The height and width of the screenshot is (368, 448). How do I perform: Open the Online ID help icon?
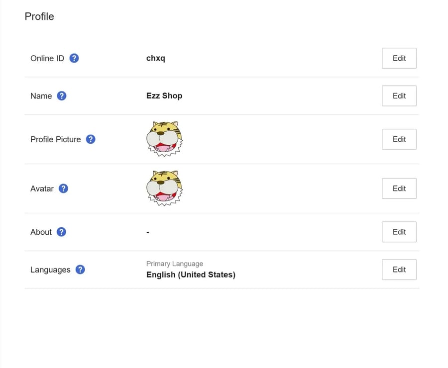[x=74, y=58]
